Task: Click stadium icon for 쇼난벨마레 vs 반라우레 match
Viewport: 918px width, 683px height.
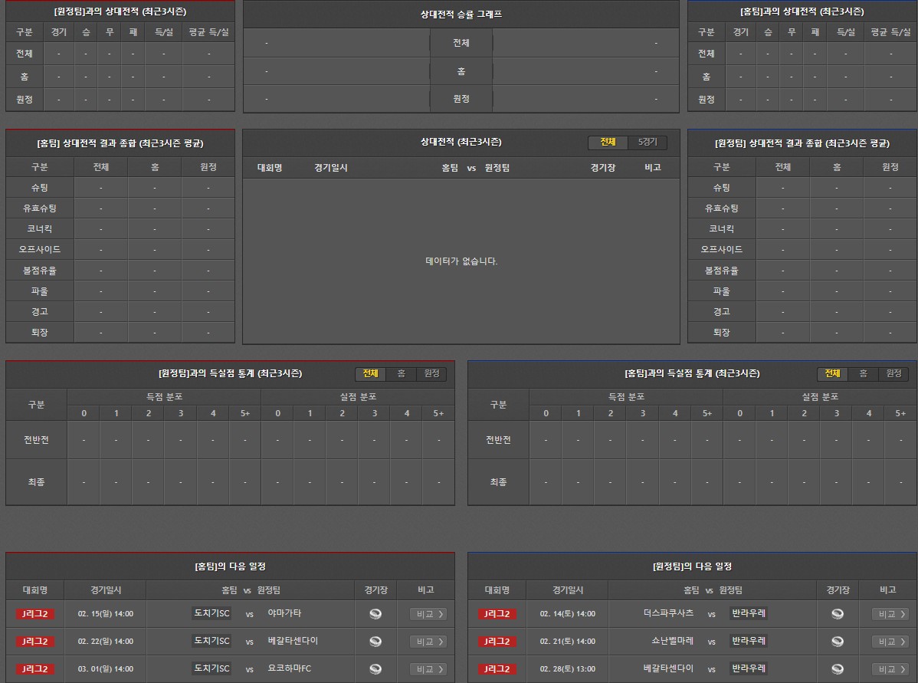Action: [837, 642]
